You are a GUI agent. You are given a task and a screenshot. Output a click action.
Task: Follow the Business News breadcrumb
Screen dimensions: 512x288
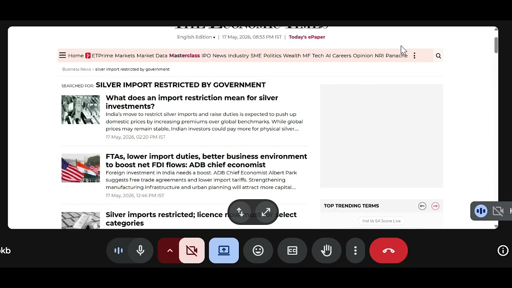[77, 69]
